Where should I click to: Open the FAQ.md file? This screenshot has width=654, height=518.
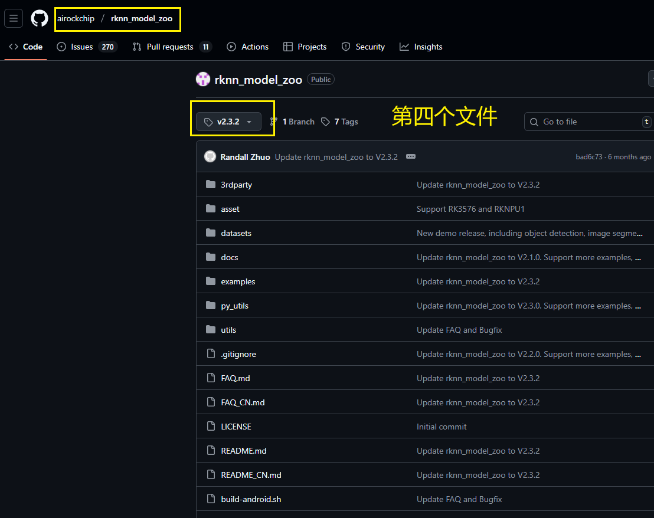(236, 378)
